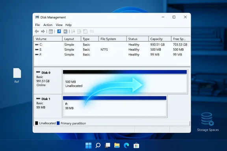This screenshot has width=227, height=151.
Task: Open taskbar Search
Action: click(98, 145)
